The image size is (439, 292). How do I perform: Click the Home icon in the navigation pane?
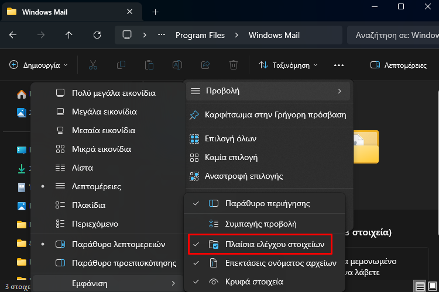click(x=22, y=95)
